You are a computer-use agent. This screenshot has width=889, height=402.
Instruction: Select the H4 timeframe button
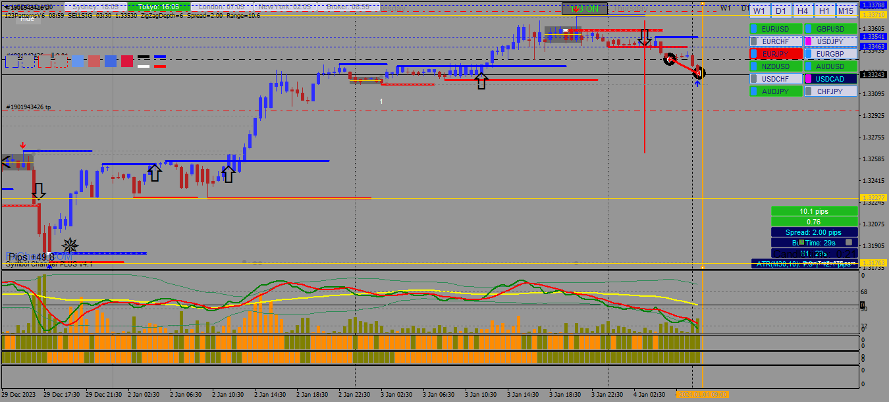[x=802, y=11]
